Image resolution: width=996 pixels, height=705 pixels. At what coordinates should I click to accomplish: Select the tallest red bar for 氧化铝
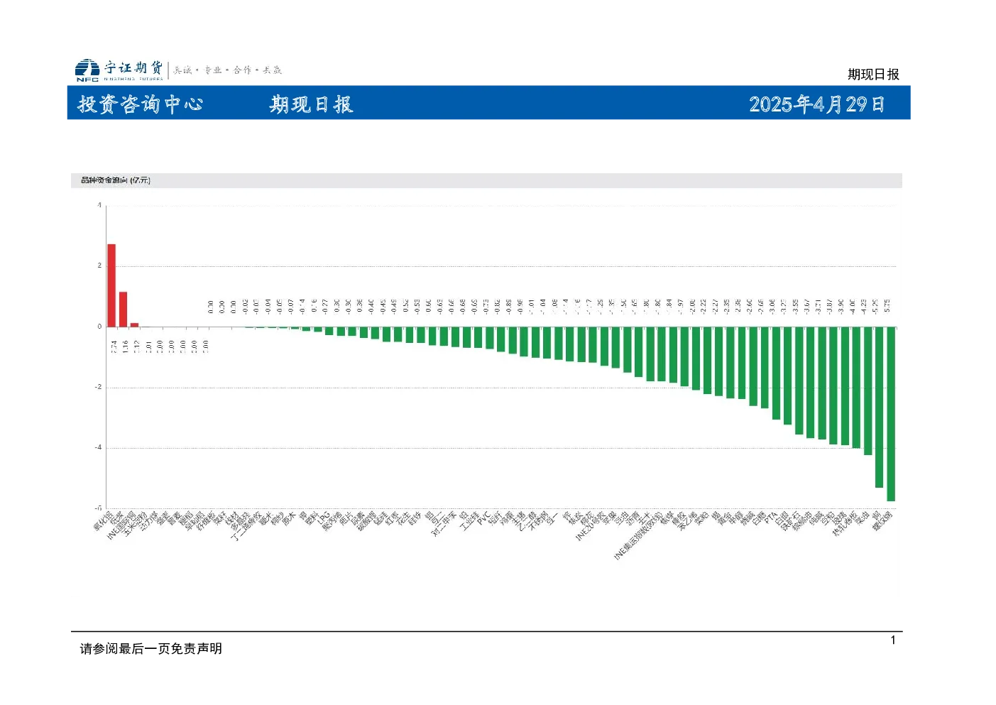coord(111,285)
